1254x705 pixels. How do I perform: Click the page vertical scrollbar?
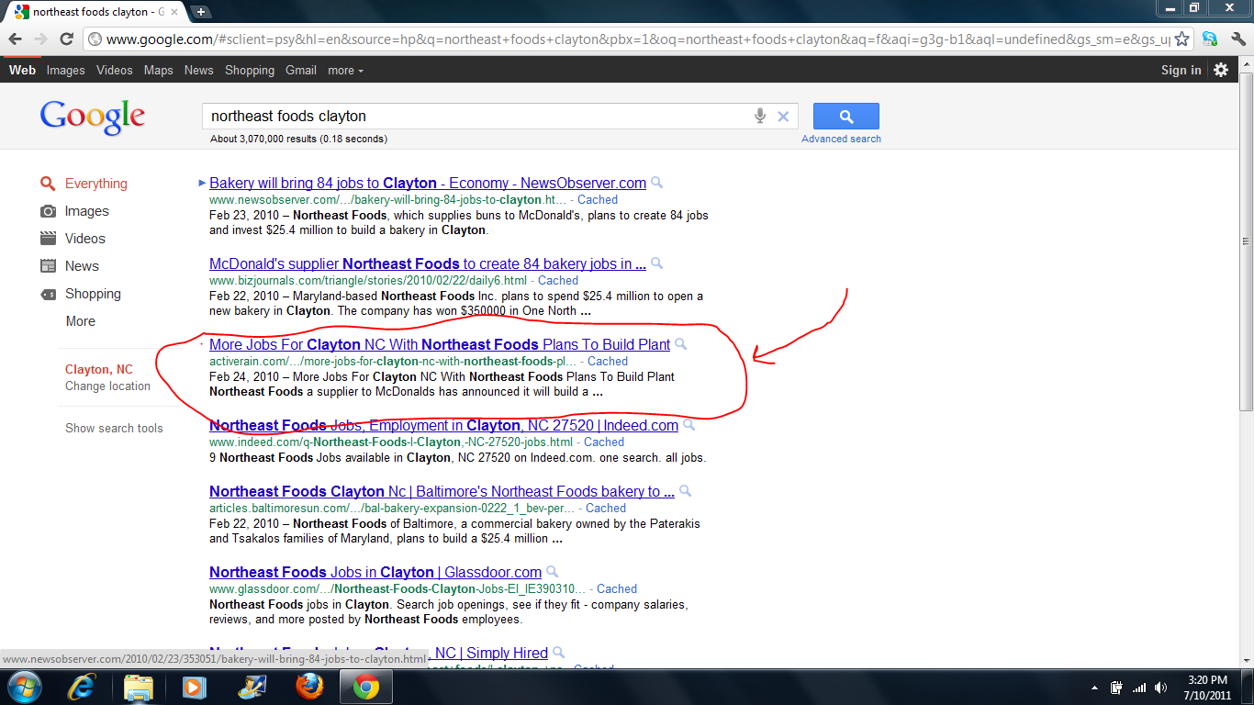click(x=1246, y=241)
